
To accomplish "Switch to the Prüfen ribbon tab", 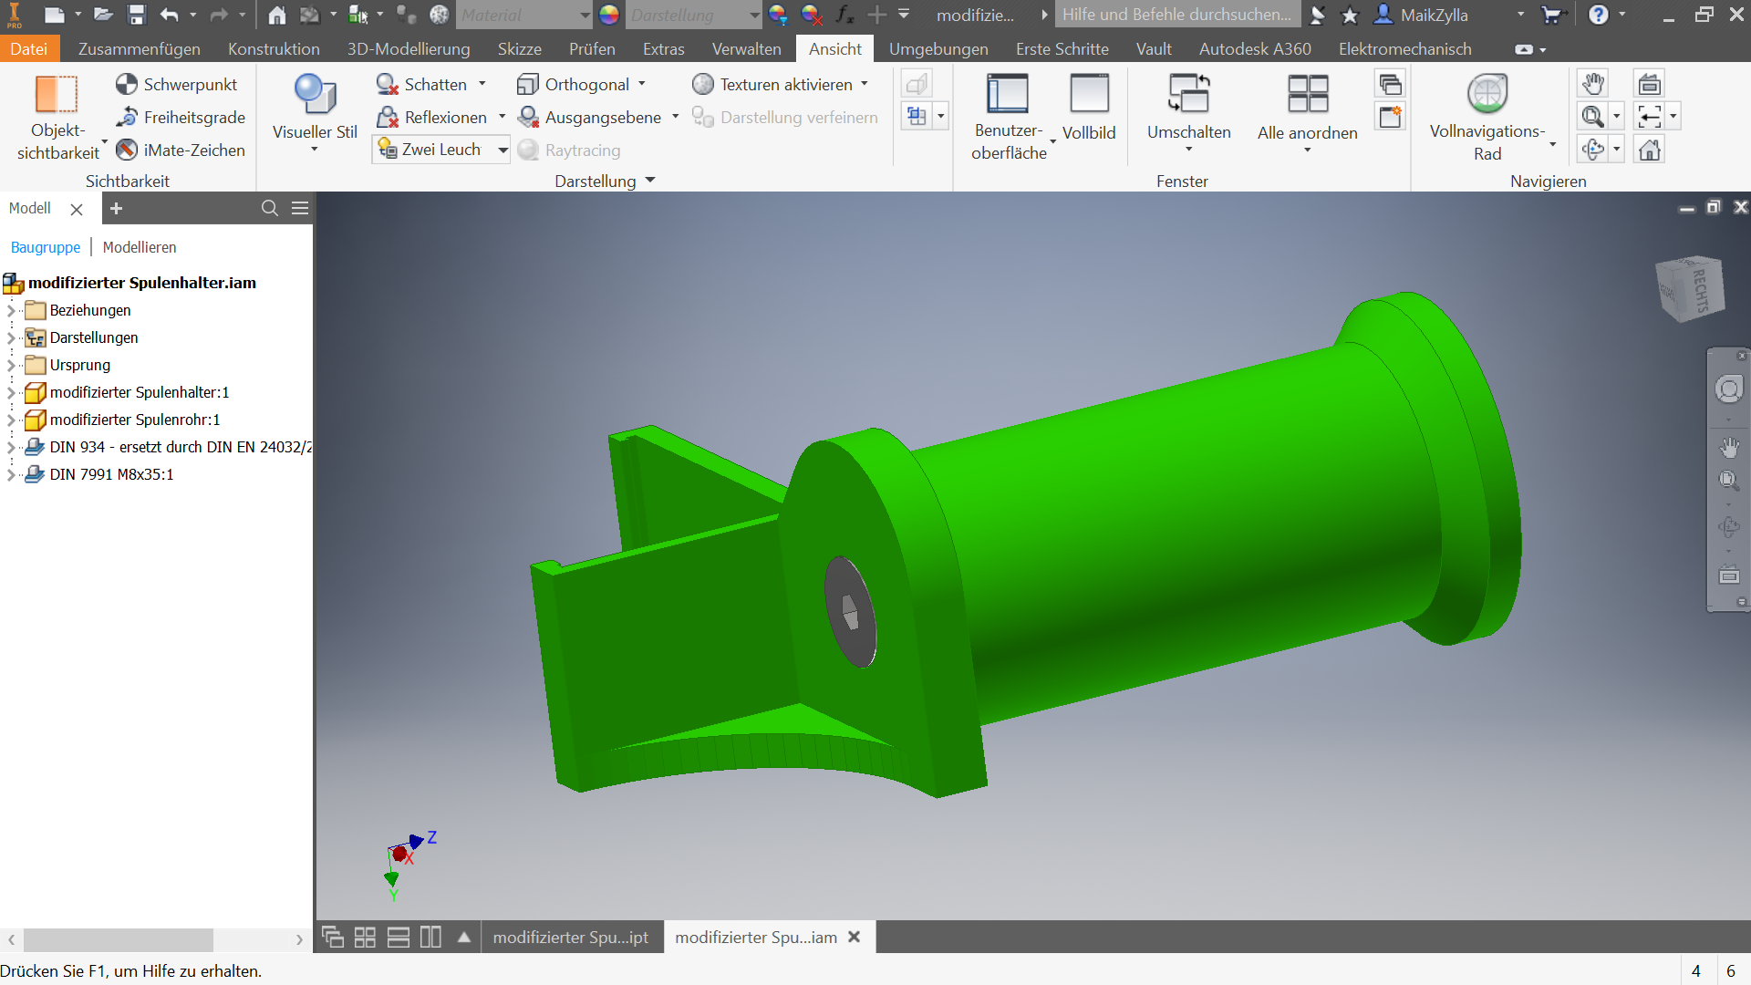I will [592, 48].
